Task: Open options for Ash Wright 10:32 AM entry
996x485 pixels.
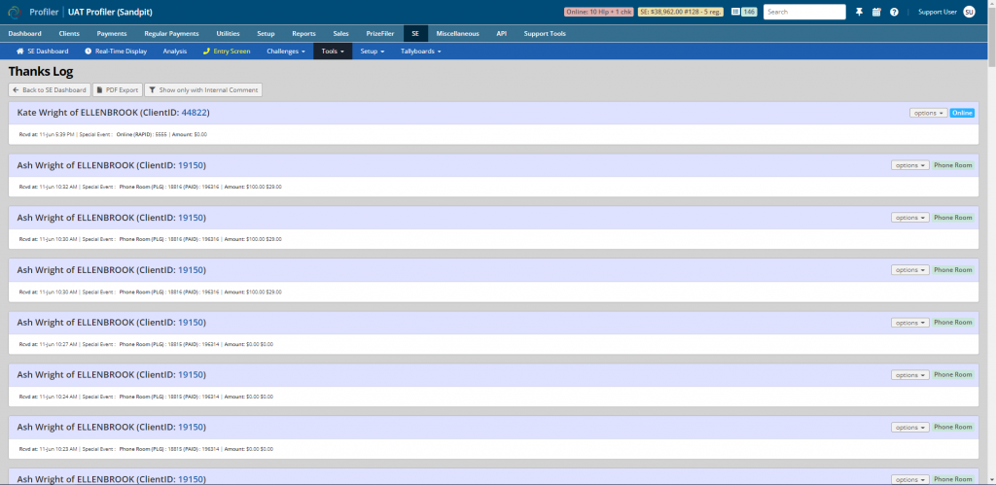Action: (x=909, y=165)
